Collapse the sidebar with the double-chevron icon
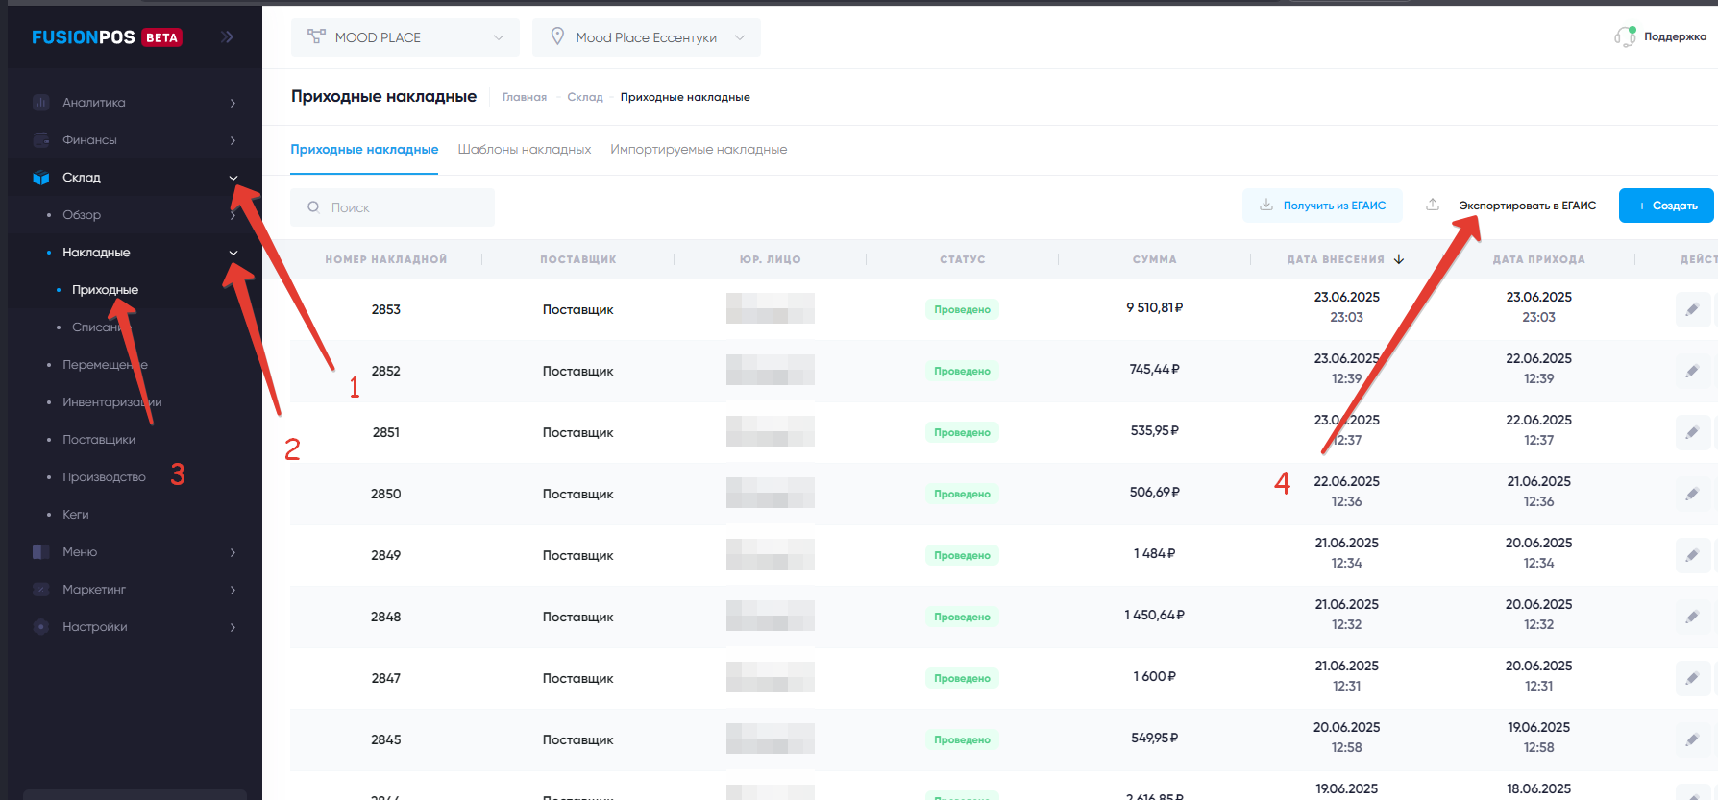This screenshot has width=1718, height=800. coord(227,37)
